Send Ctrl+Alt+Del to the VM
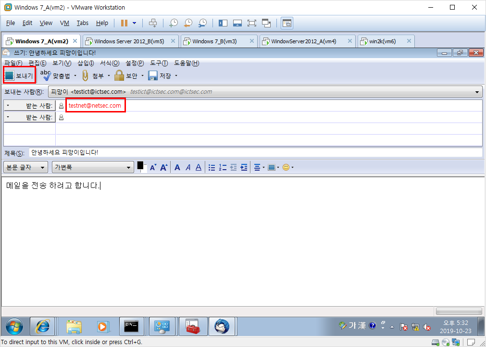486x347 pixels. click(x=153, y=23)
